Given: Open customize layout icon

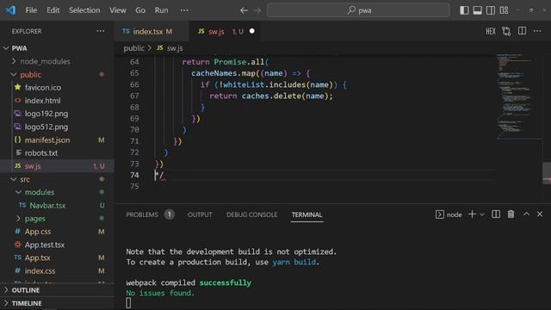Looking at the screenshot, I should click(504, 10).
